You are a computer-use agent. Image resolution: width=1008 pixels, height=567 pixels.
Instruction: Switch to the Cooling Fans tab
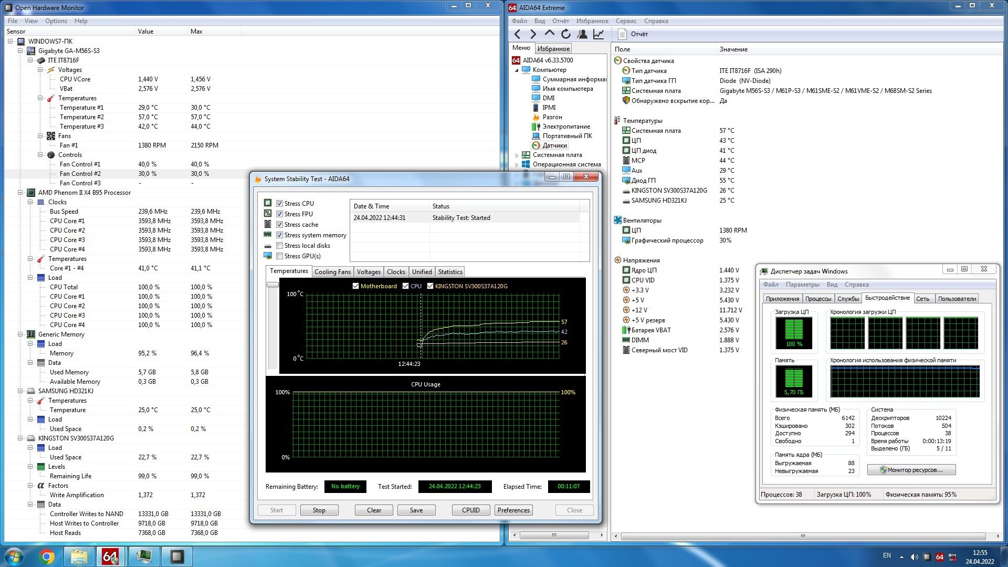click(332, 272)
